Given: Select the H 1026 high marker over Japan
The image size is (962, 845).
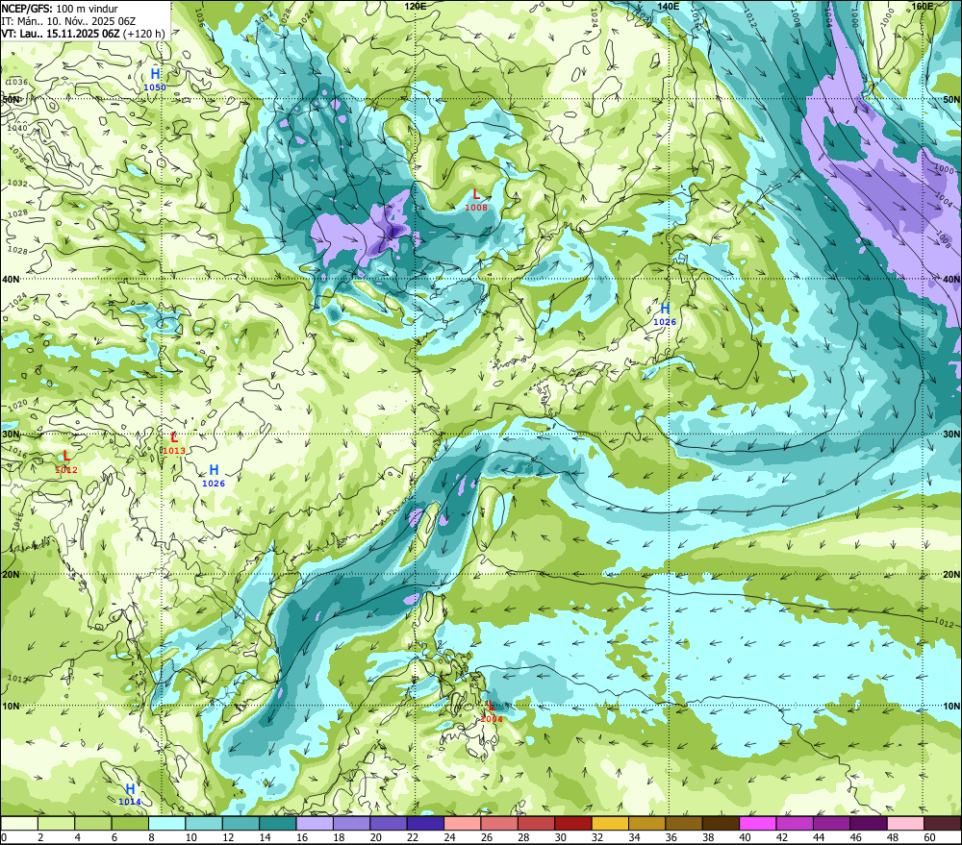Looking at the screenshot, I should [x=665, y=314].
